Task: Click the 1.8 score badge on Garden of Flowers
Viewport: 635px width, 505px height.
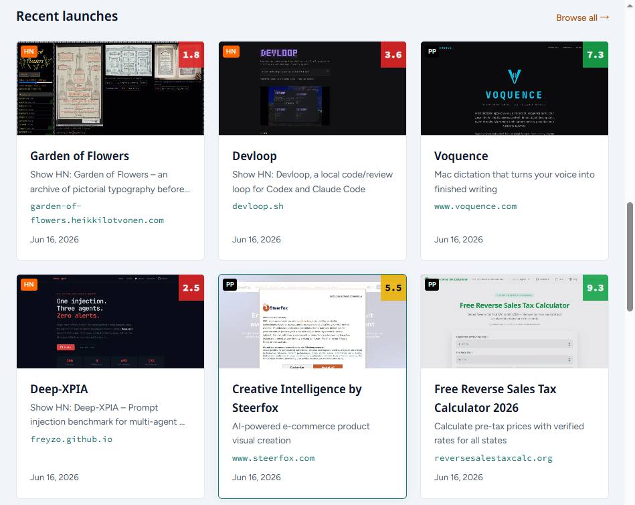Action: coord(191,55)
